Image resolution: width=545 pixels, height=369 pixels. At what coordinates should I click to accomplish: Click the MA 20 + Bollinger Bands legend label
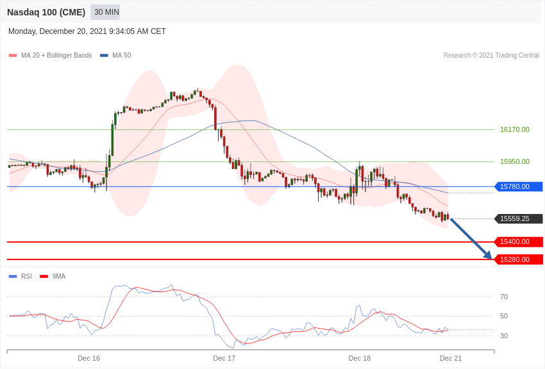pos(56,55)
